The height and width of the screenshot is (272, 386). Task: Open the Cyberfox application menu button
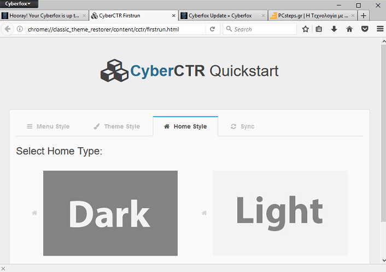pyautogui.click(x=19, y=4)
